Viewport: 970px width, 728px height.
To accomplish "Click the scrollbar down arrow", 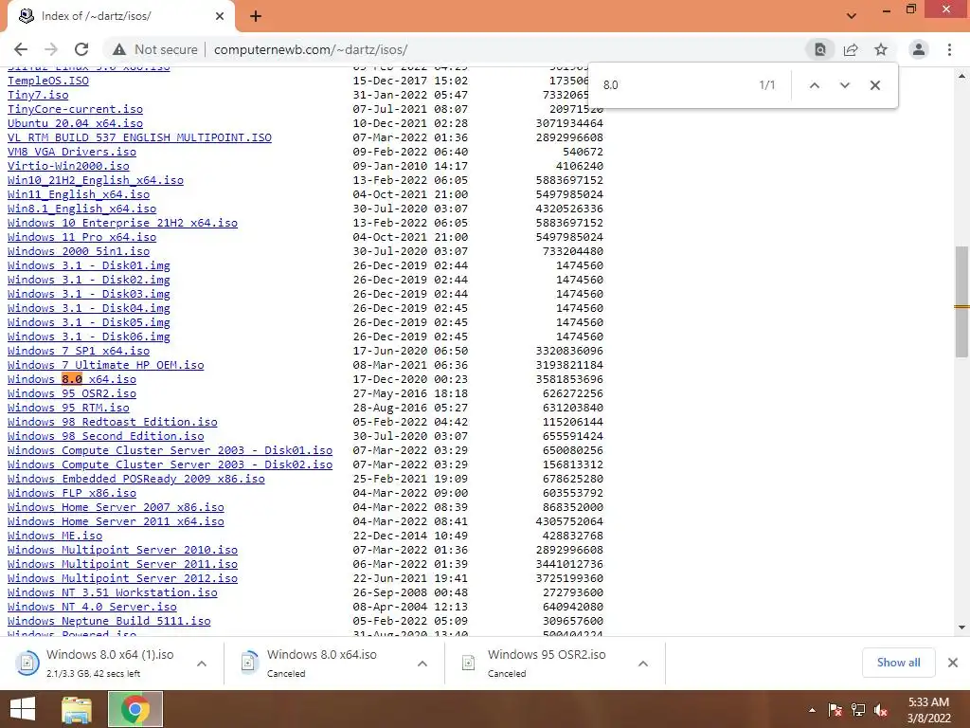I will pos(961,628).
